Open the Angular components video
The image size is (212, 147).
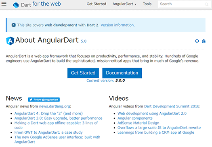click(135, 118)
